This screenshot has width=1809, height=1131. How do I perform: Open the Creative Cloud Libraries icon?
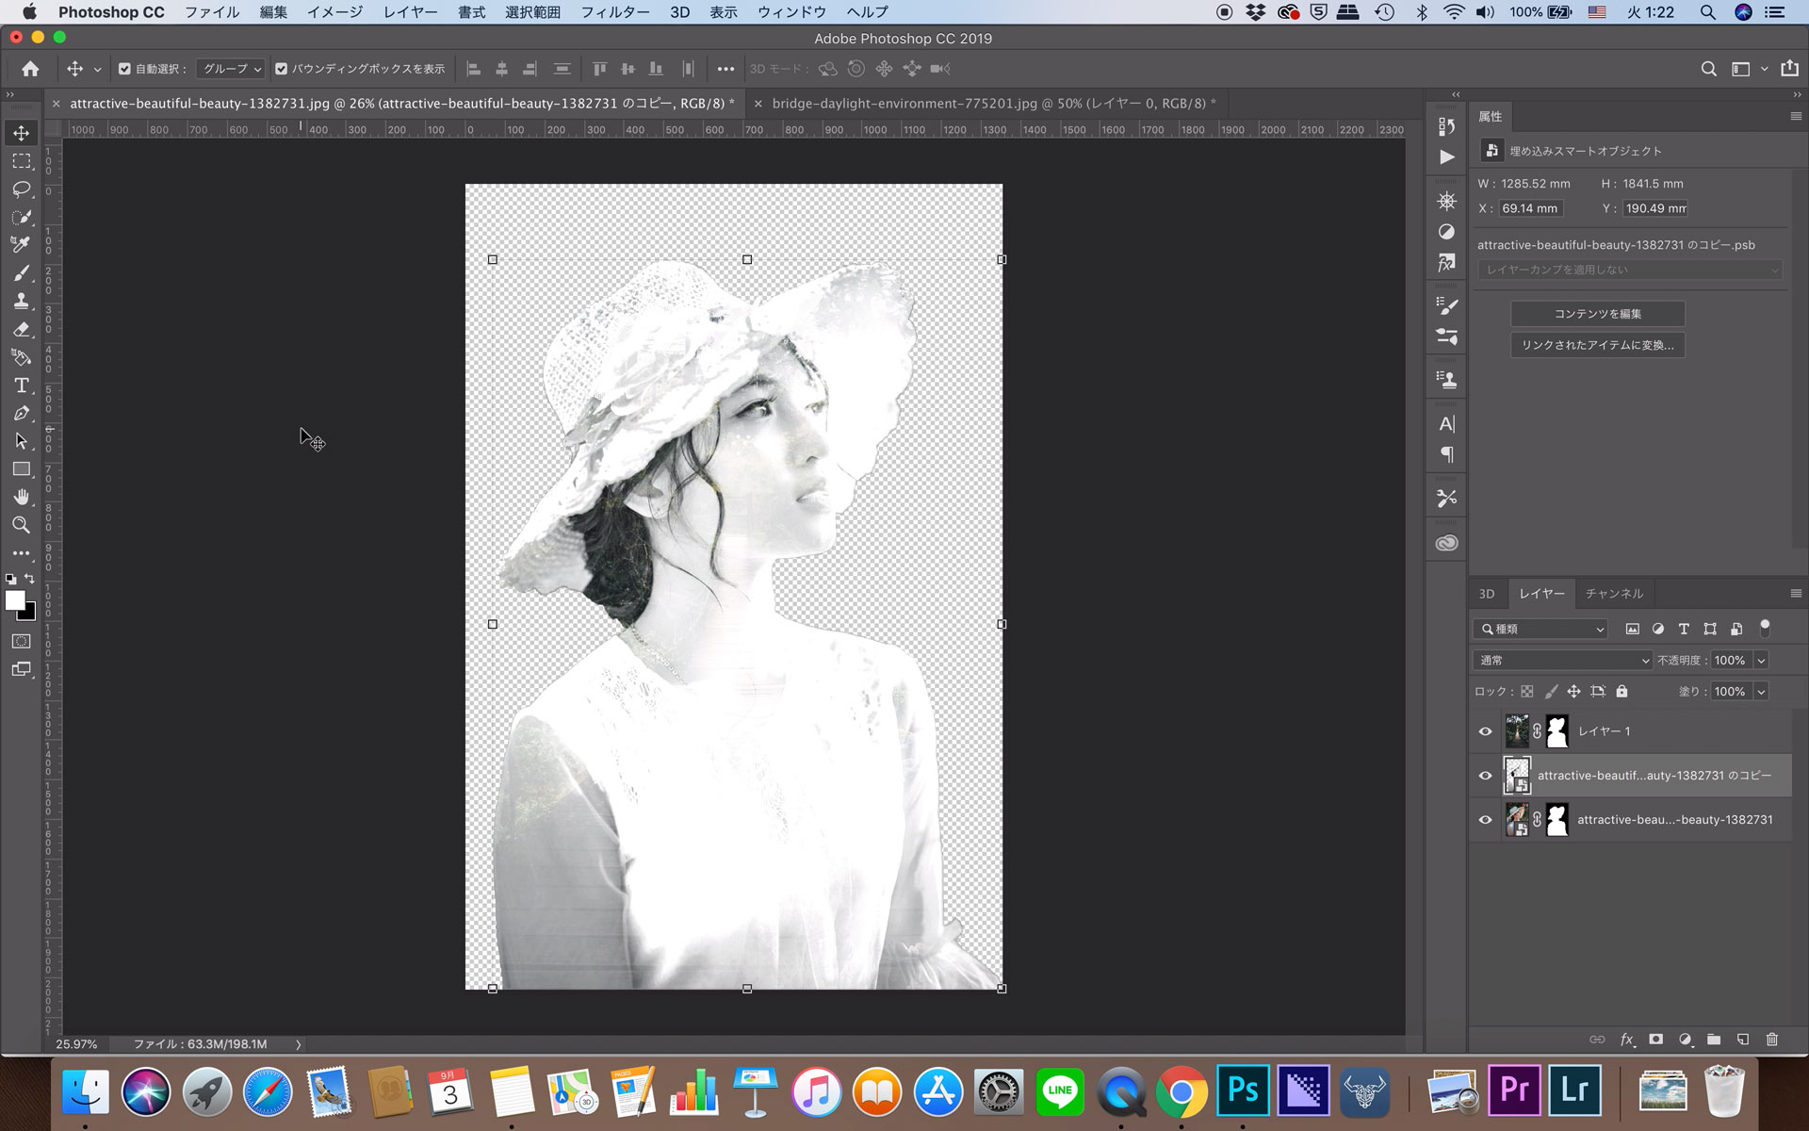click(1446, 543)
